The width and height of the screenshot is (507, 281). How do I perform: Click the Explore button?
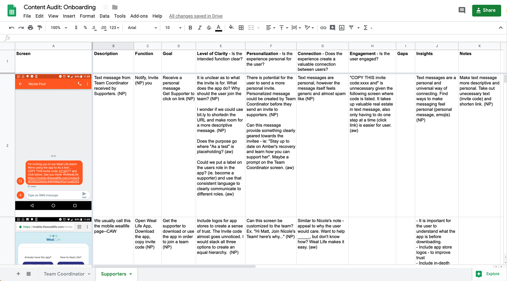coord(488,274)
